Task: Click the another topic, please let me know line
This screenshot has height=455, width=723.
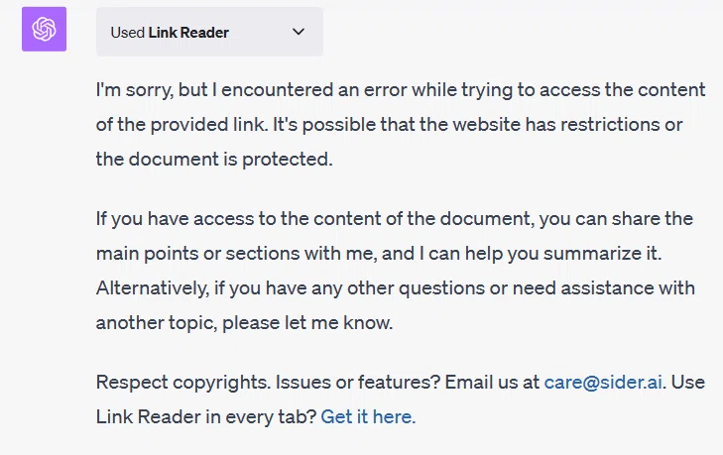Action: 244,323
